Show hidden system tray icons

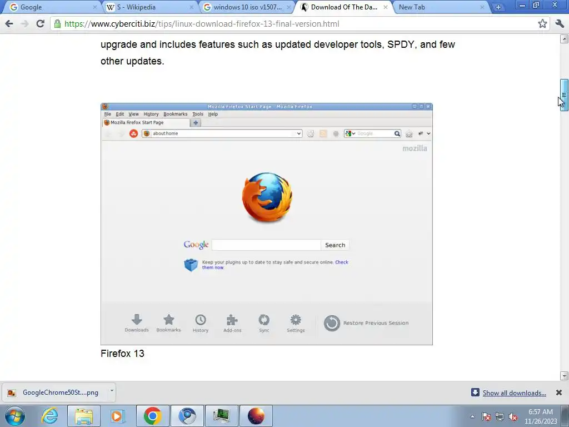coord(472,416)
